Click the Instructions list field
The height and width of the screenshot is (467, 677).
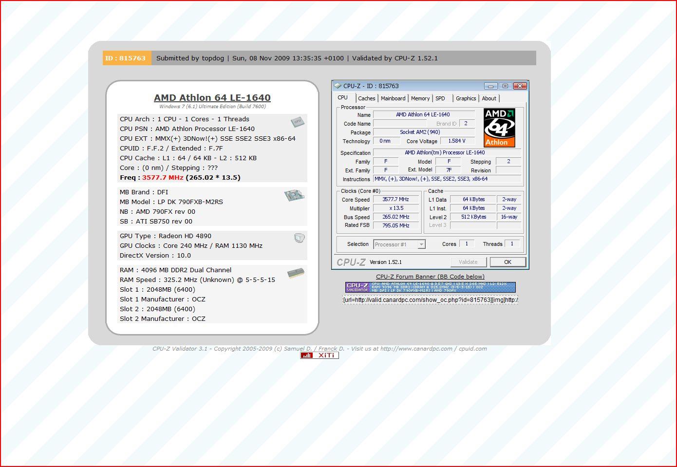coord(447,179)
